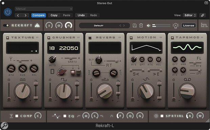Click the speaker volume icon
This screenshot has height=130, width=210.
(x=148, y=26)
